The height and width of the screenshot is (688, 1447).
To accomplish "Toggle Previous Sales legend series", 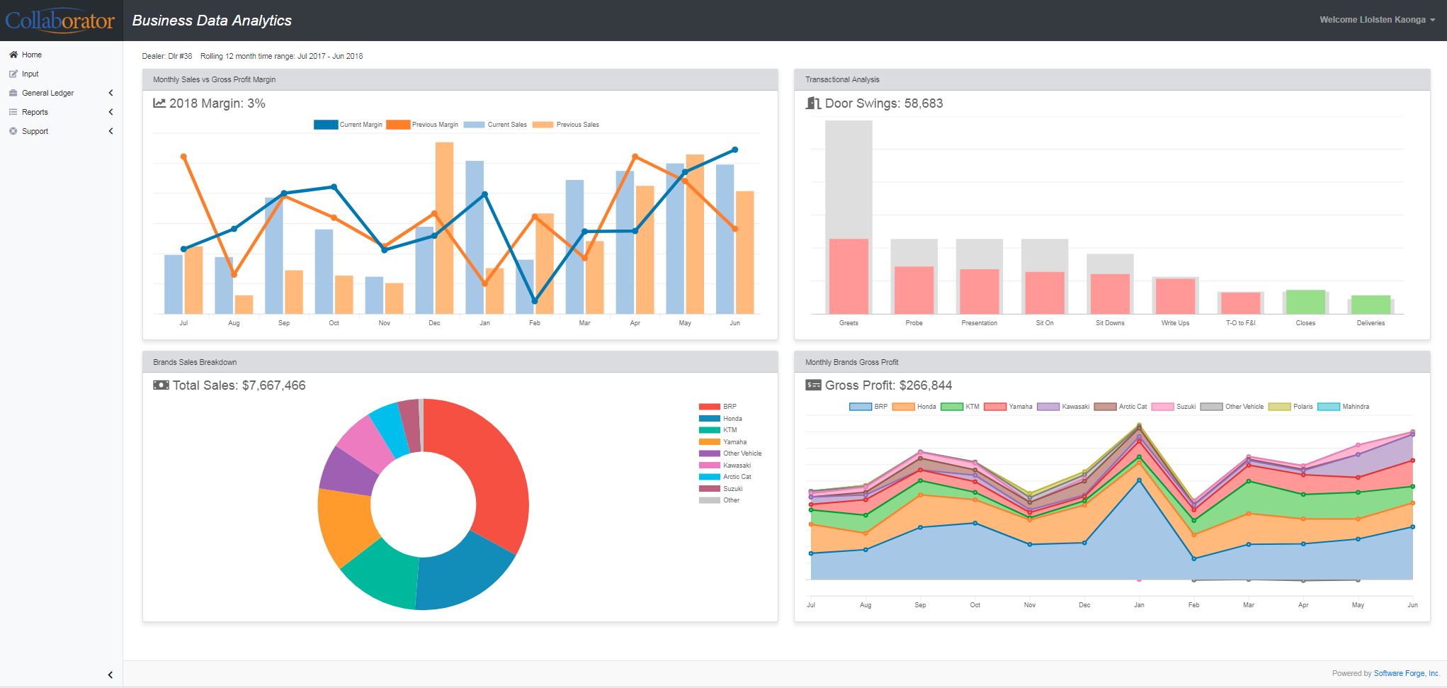I will [x=566, y=125].
